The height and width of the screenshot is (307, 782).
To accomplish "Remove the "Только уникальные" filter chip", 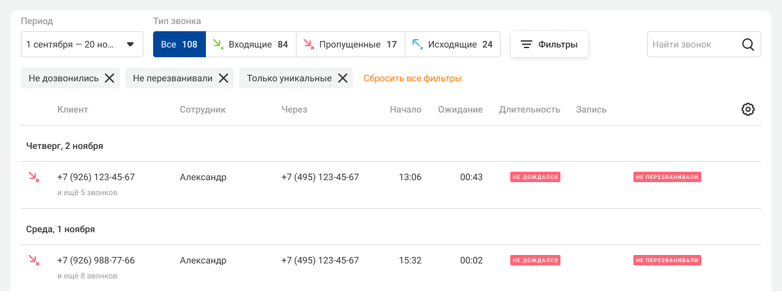I will click(x=342, y=78).
